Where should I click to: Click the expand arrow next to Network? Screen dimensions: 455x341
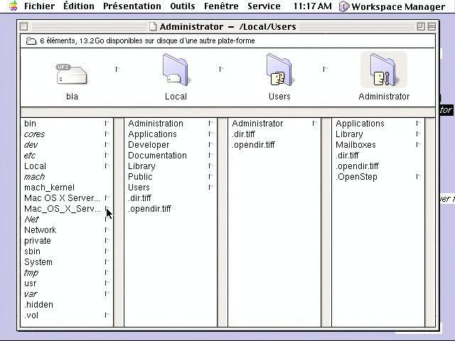107,230
